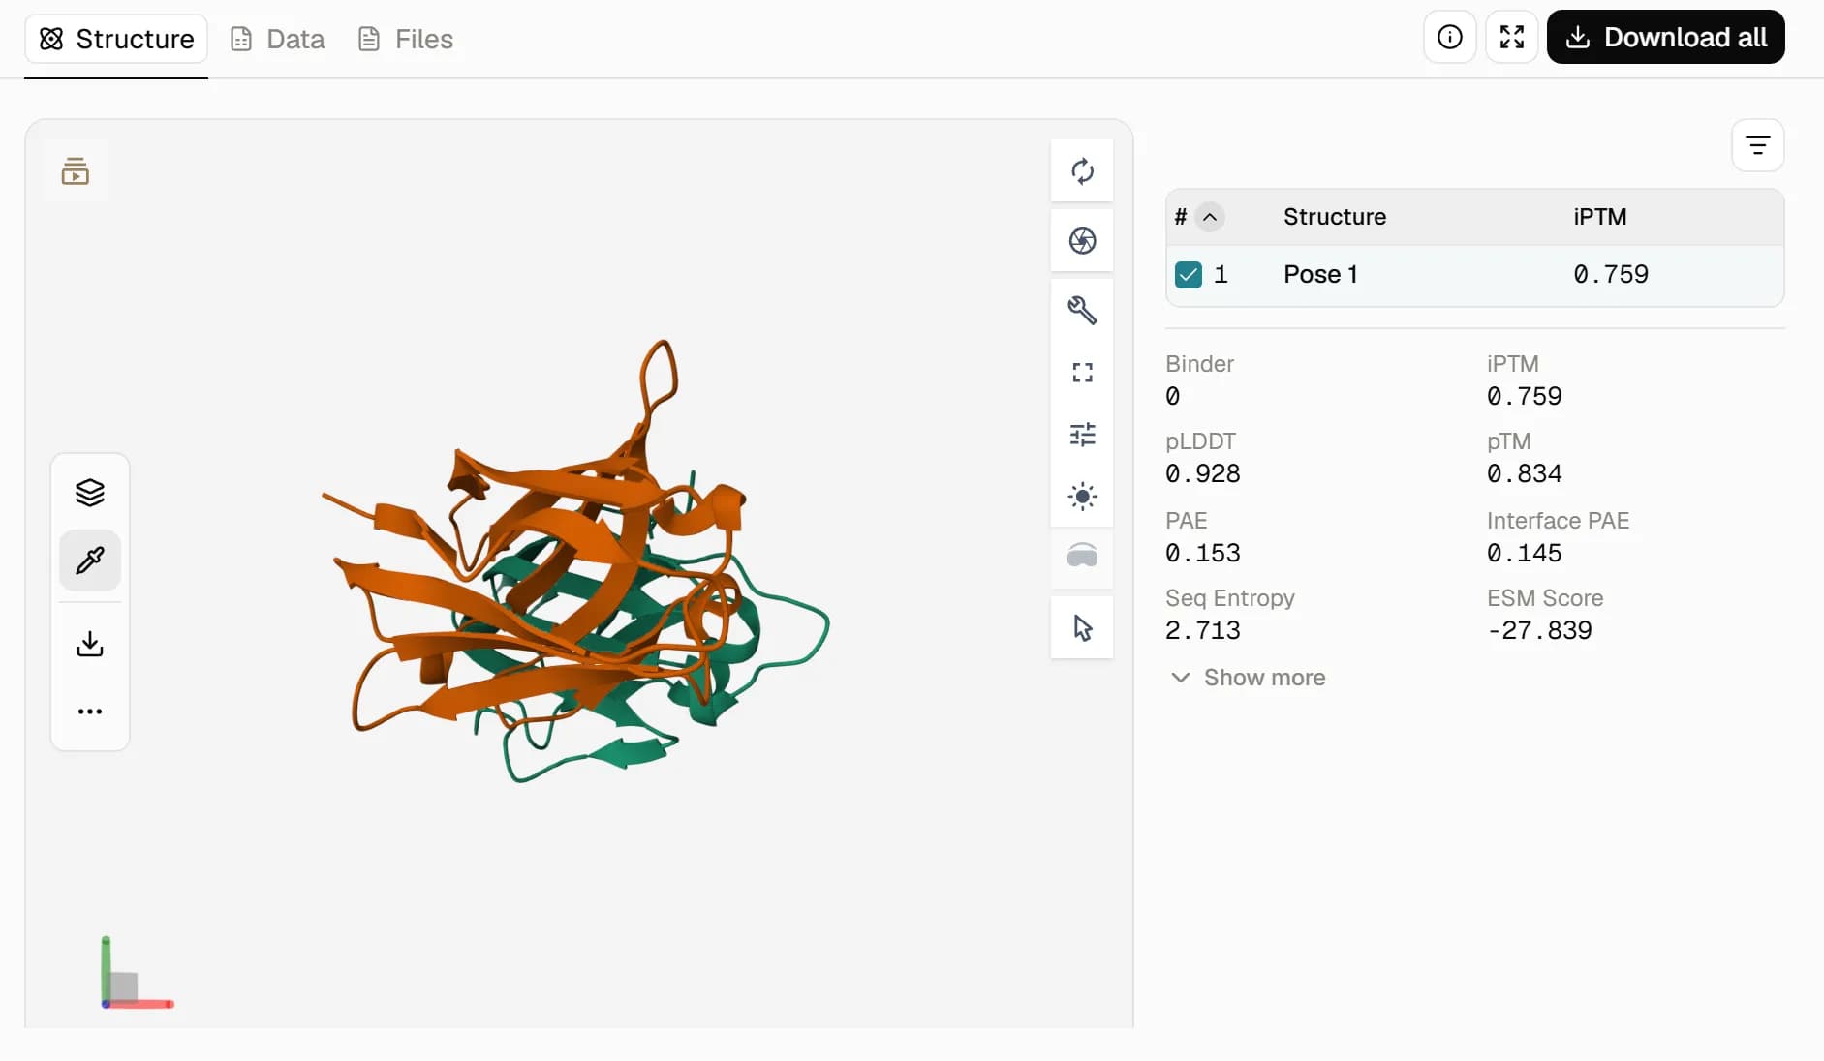The height and width of the screenshot is (1061, 1824).
Task: Toggle sort order on the # column
Action: (x=1210, y=217)
